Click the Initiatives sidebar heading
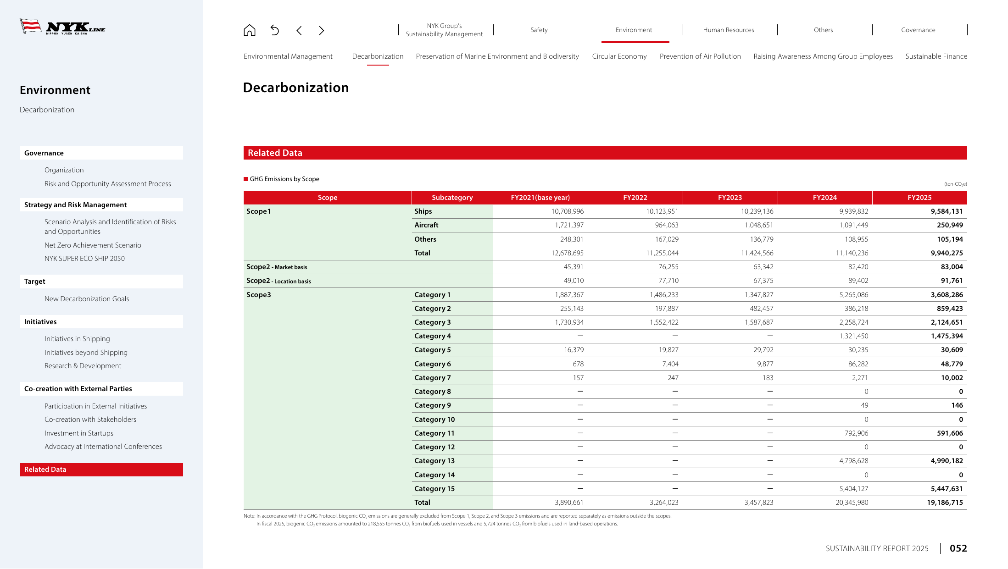 click(x=101, y=322)
